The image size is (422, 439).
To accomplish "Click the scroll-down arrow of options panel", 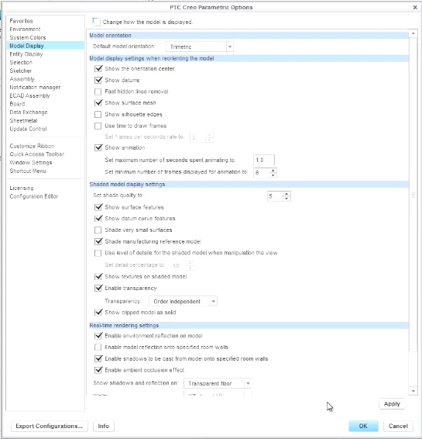I will point(413,391).
